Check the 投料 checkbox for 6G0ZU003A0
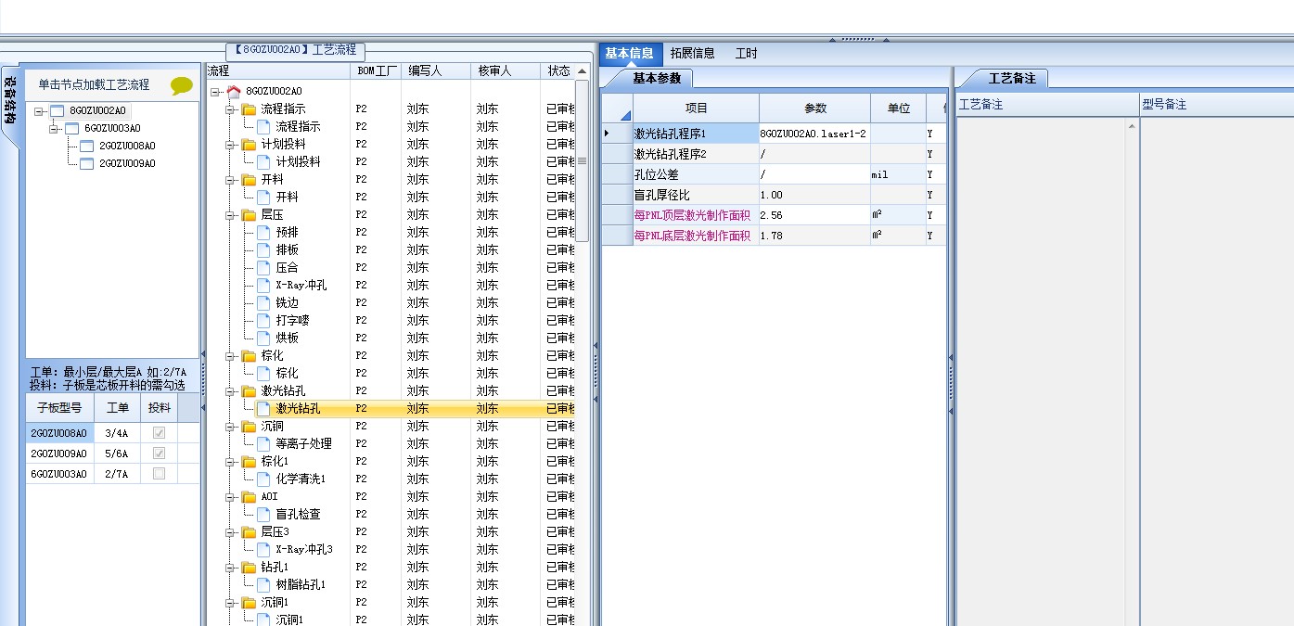1294x626 pixels. click(x=160, y=474)
